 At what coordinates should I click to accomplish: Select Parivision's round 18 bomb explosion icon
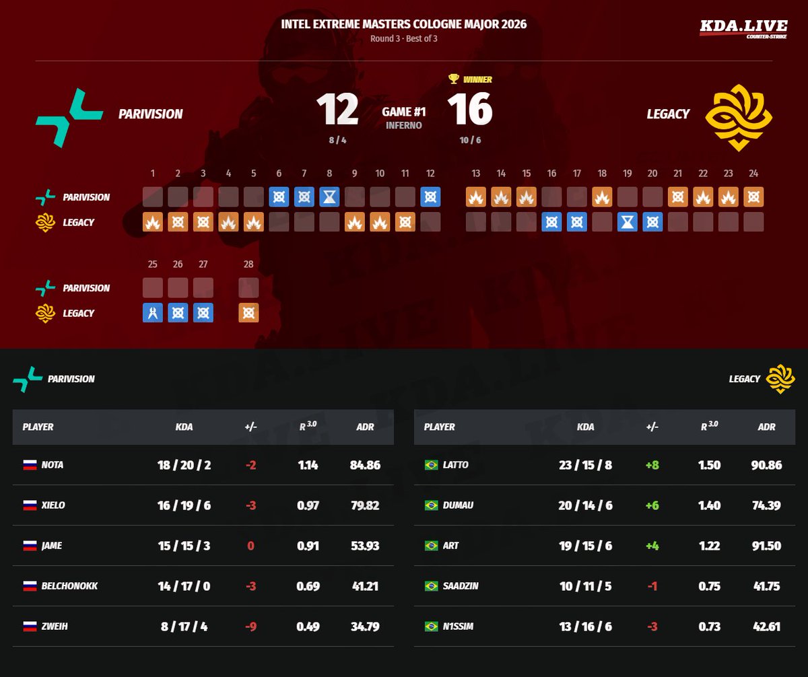602,197
